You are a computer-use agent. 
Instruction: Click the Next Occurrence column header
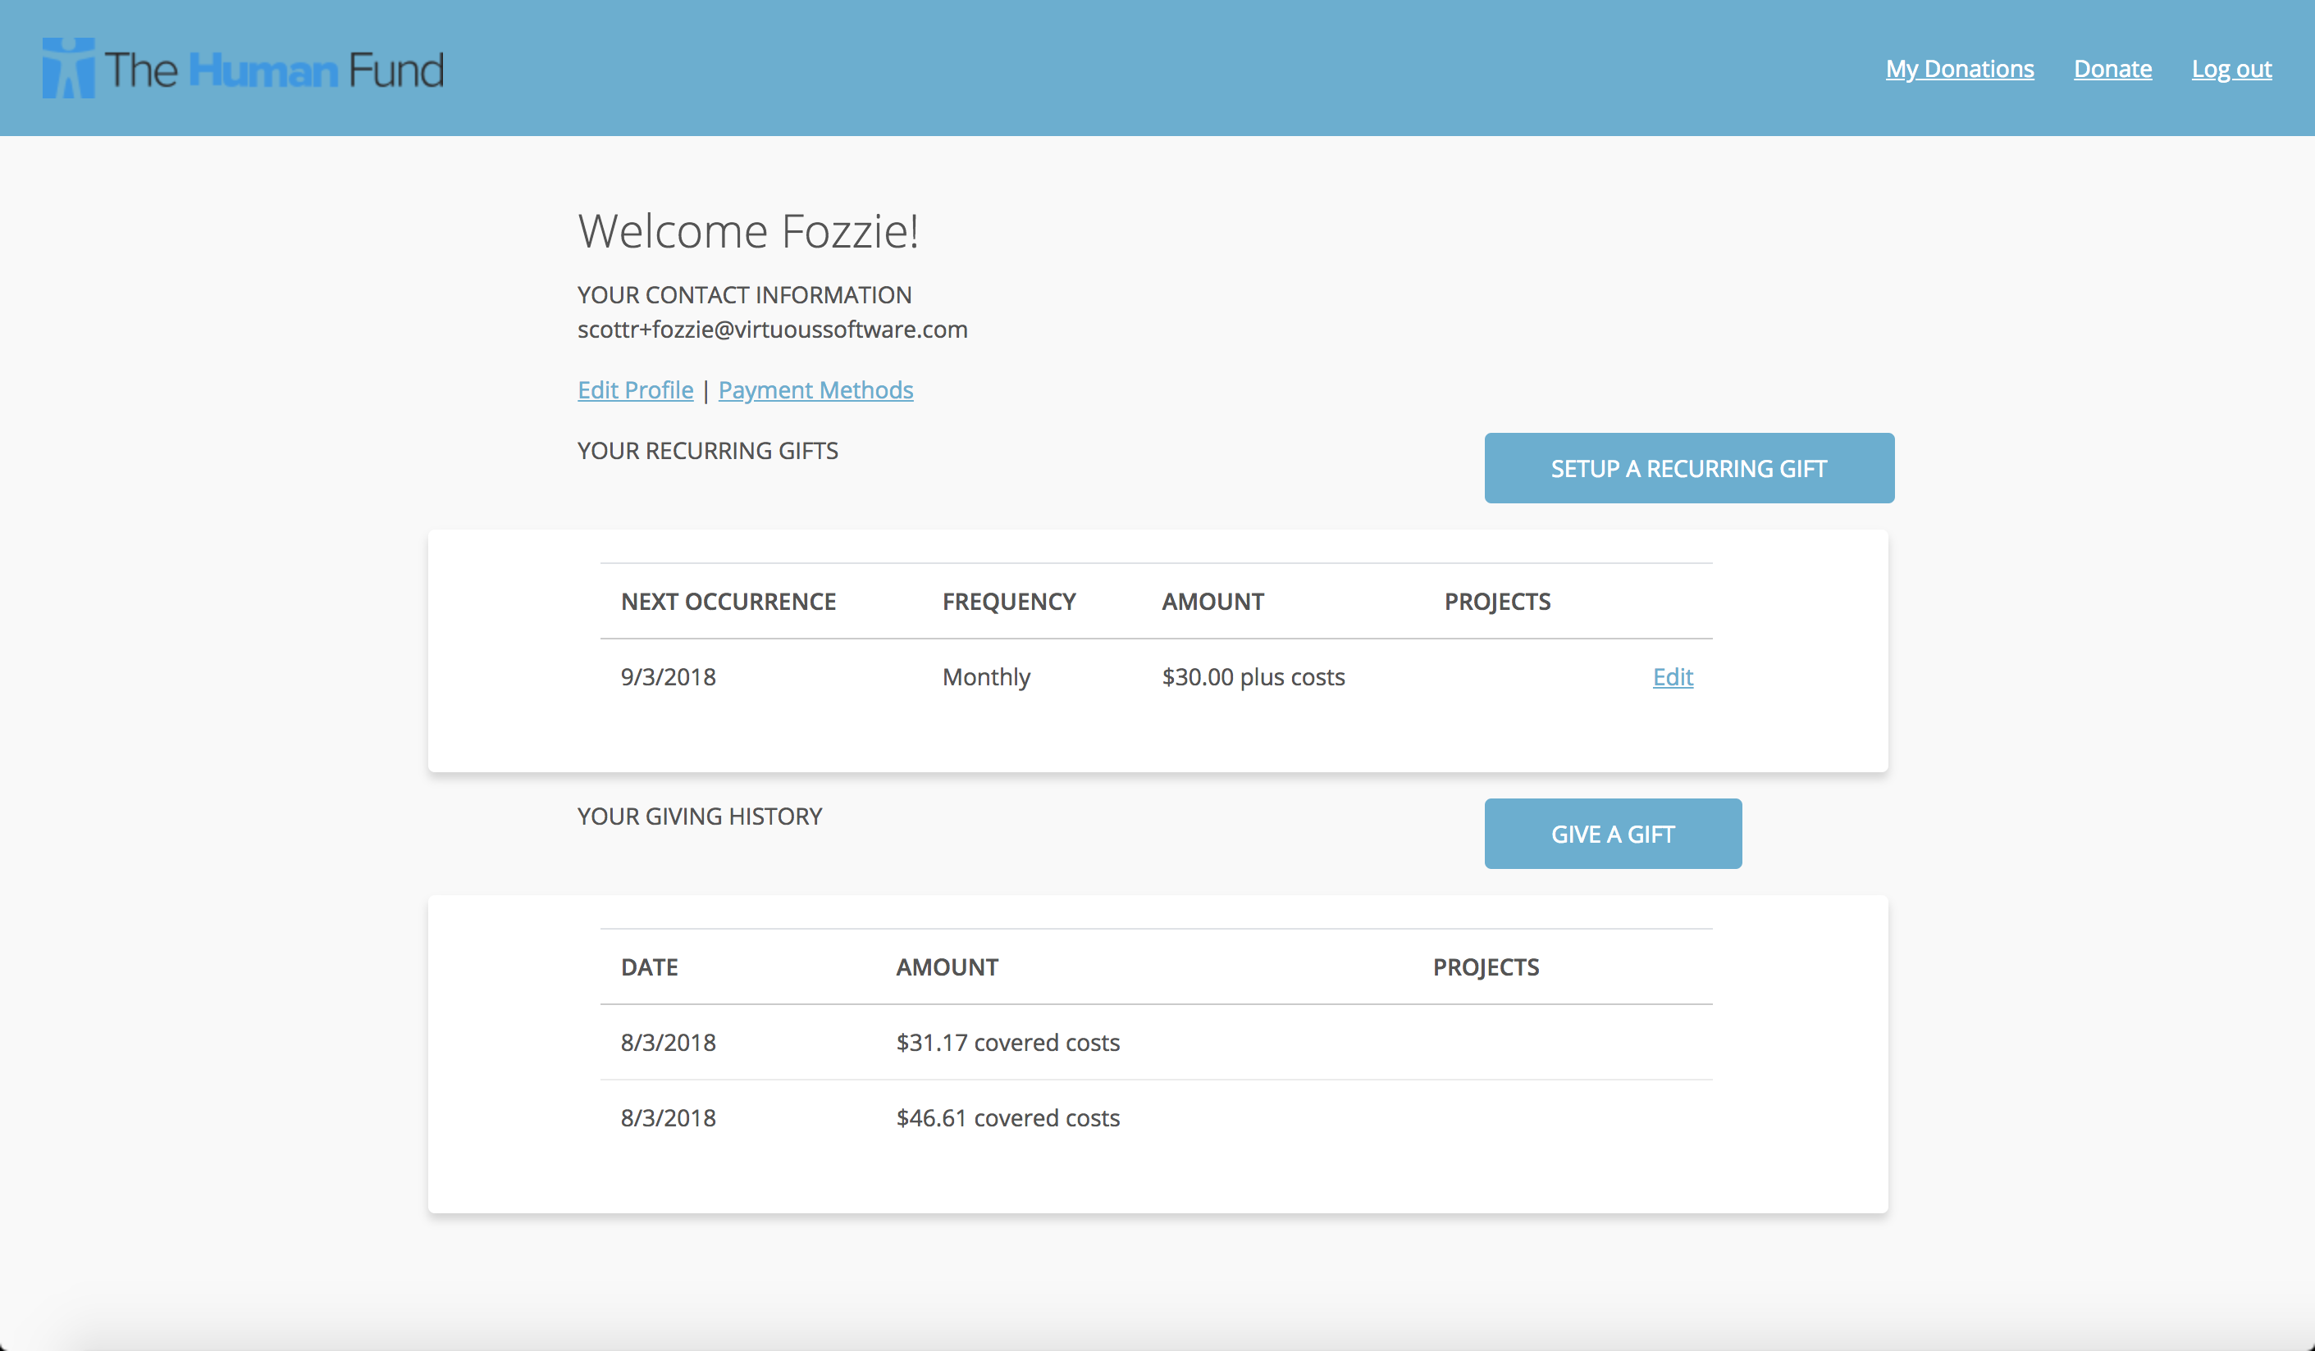pyautogui.click(x=728, y=602)
